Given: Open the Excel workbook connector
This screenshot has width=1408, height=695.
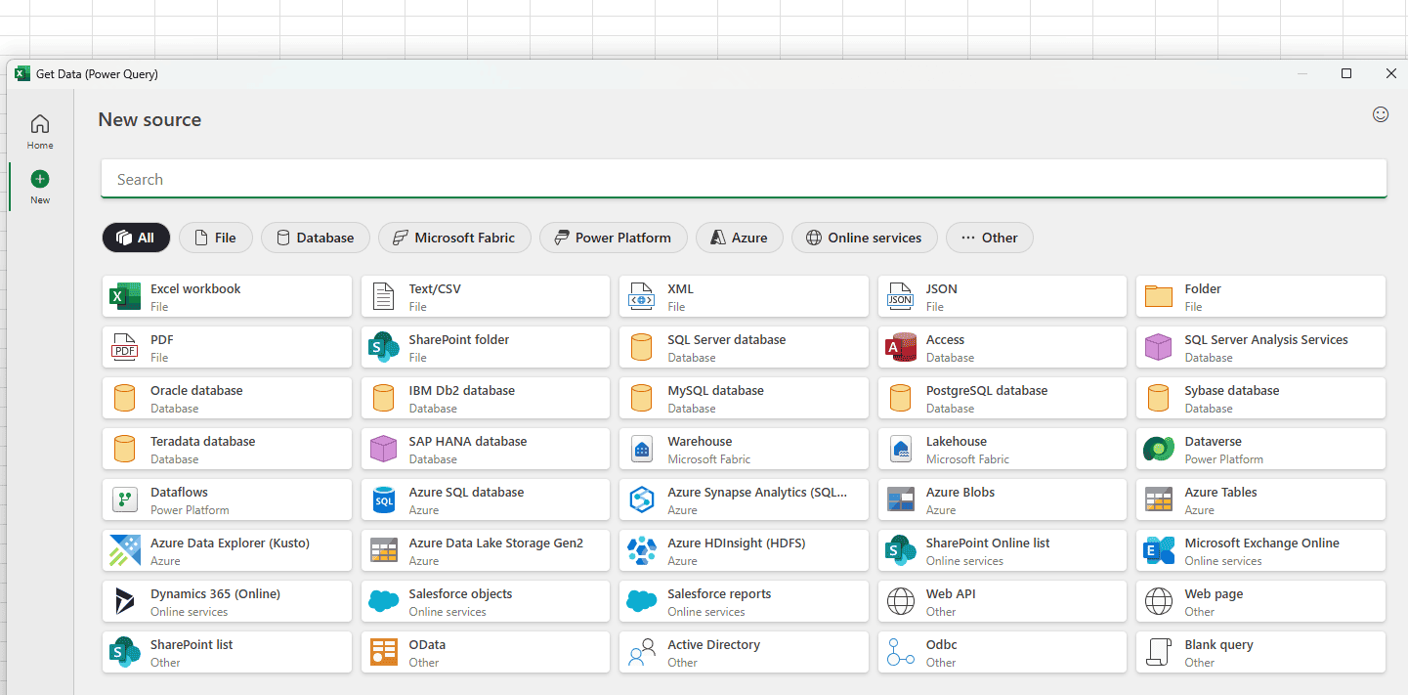Looking at the screenshot, I should (x=227, y=296).
